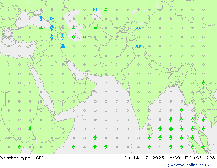
Task: Select the shower symbol on Sri Lanka
Action: (x=149, y=138)
